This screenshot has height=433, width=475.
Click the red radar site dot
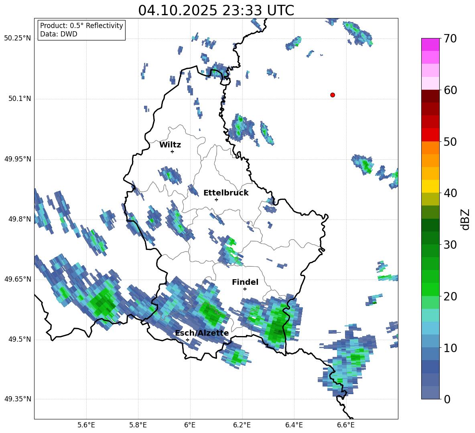pos(333,95)
